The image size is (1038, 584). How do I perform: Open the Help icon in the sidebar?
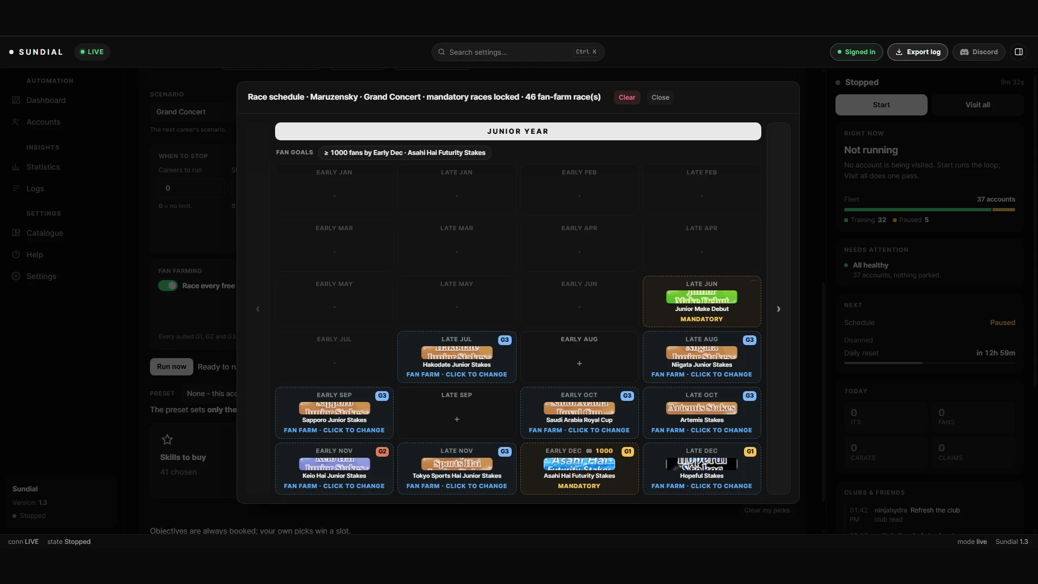tap(16, 255)
